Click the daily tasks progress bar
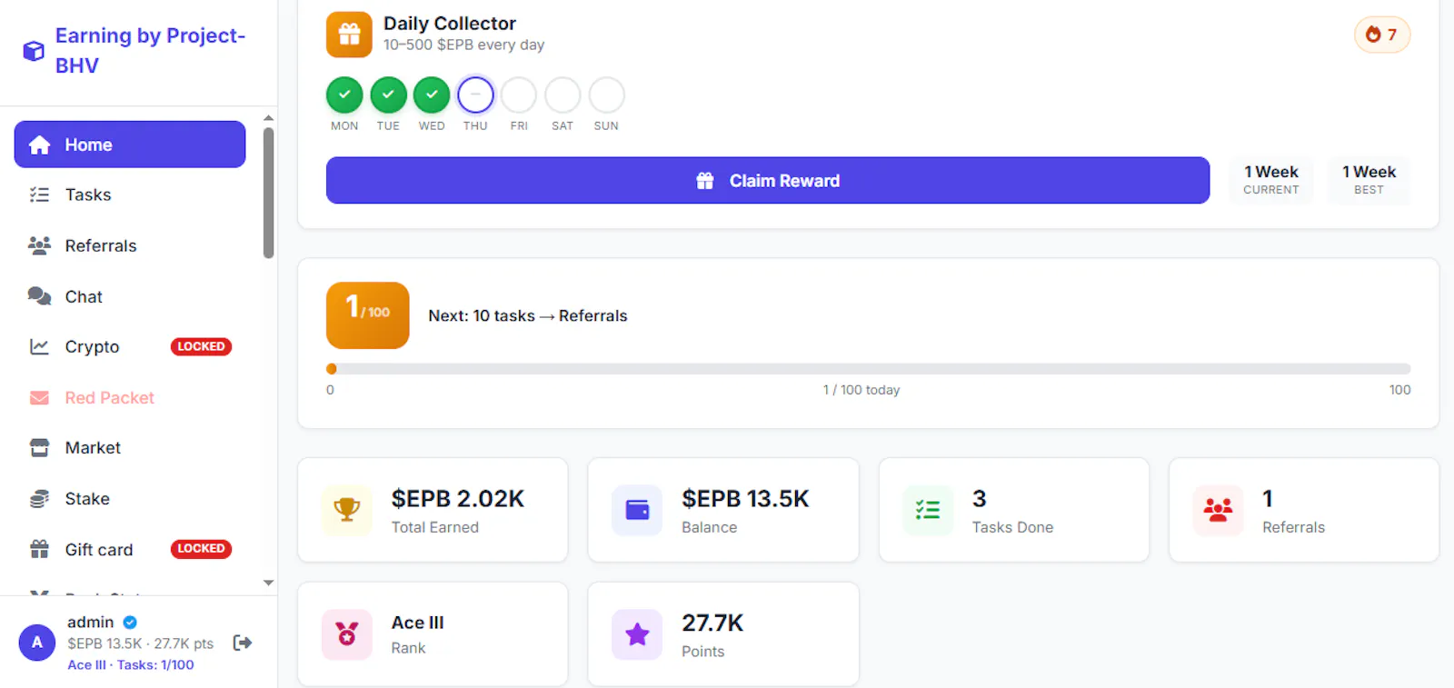The image size is (1454, 688). 869,369
